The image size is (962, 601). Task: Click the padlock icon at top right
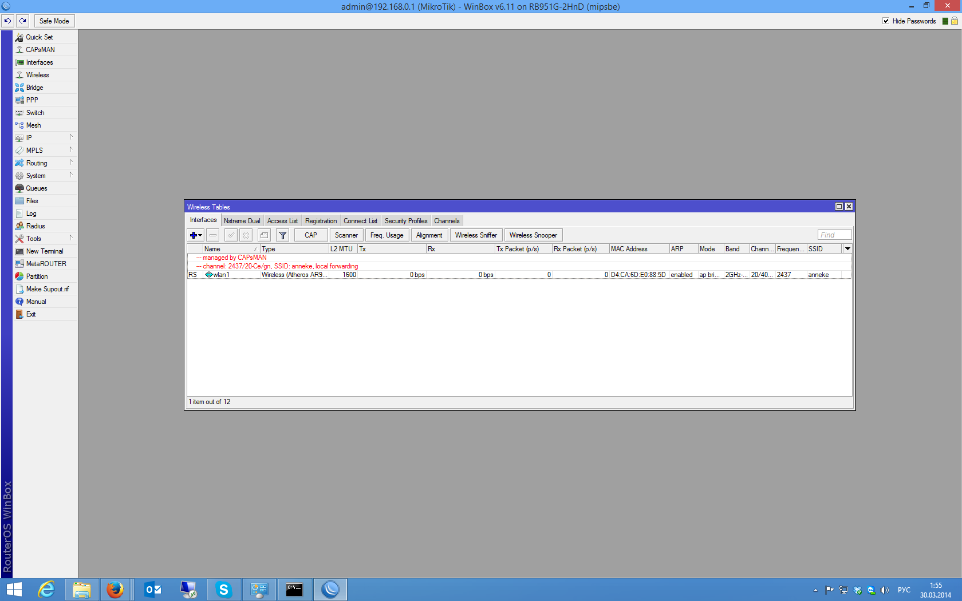tap(955, 21)
